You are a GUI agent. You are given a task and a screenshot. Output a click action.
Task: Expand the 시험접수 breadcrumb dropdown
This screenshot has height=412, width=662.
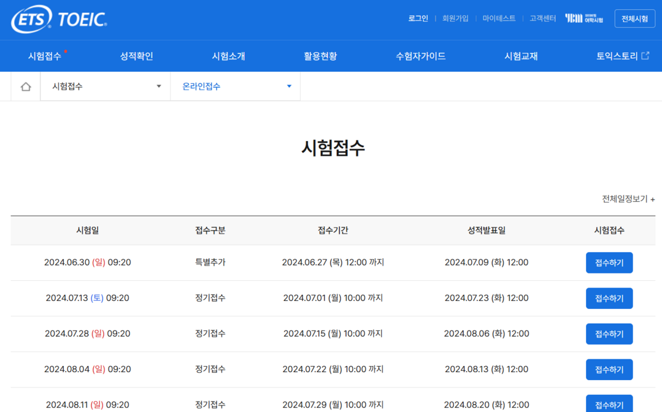click(x=106, y=86)
